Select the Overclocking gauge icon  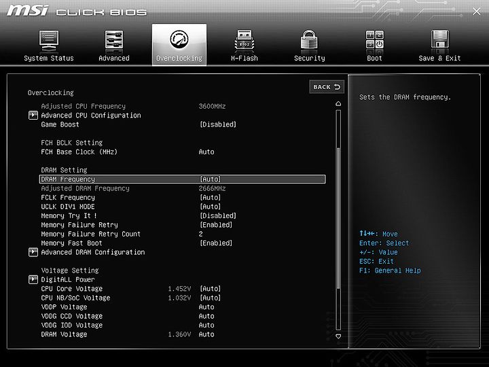click(x=179, y=39)
